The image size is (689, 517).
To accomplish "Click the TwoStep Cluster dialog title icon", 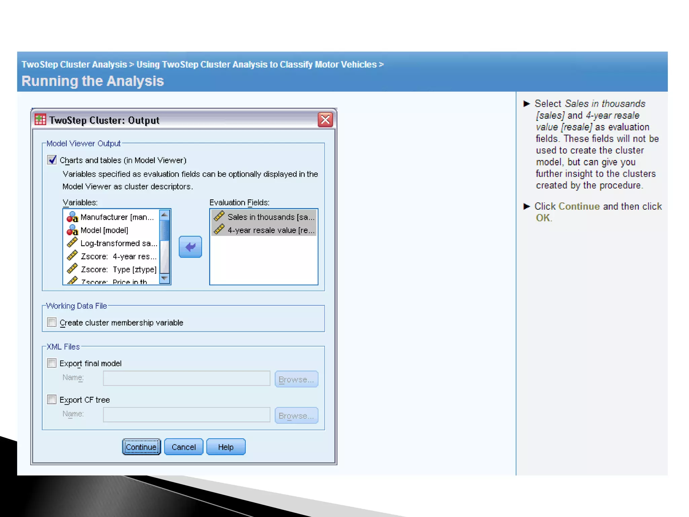I will coord(40,120).
